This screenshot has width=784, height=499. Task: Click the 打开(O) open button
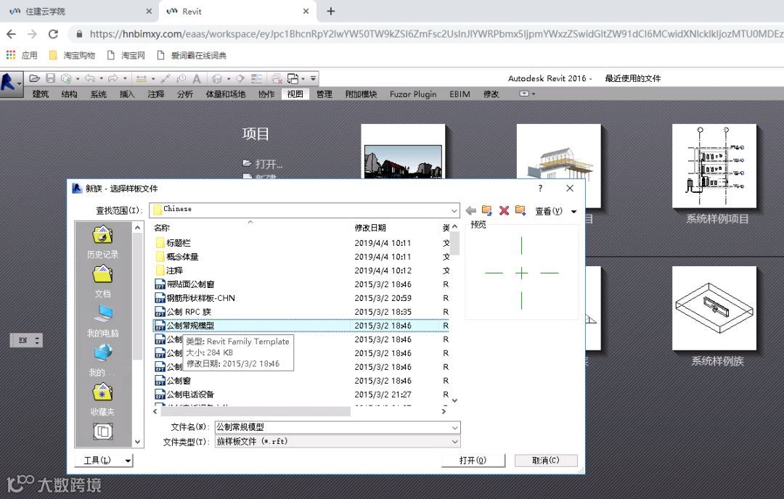pyautogui.click(x=473, y=460)
